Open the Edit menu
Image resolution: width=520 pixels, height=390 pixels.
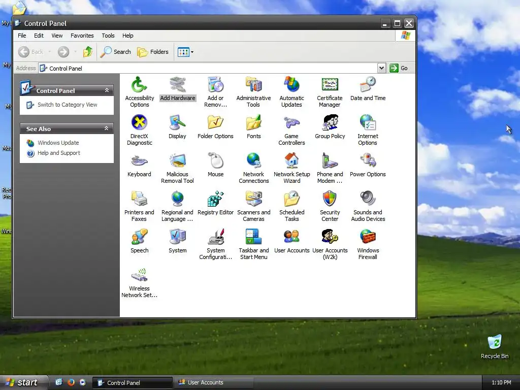39,36
